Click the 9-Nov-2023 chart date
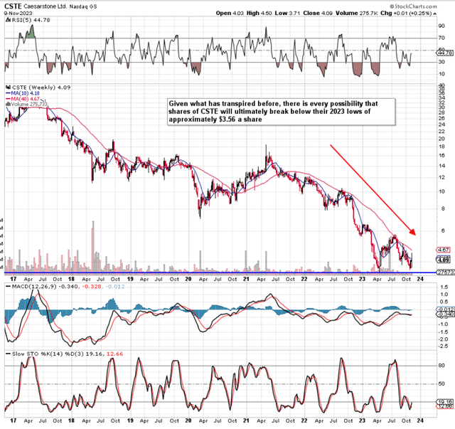The height and width of the screenshot is (429, 455). click(x=18, y=13)
